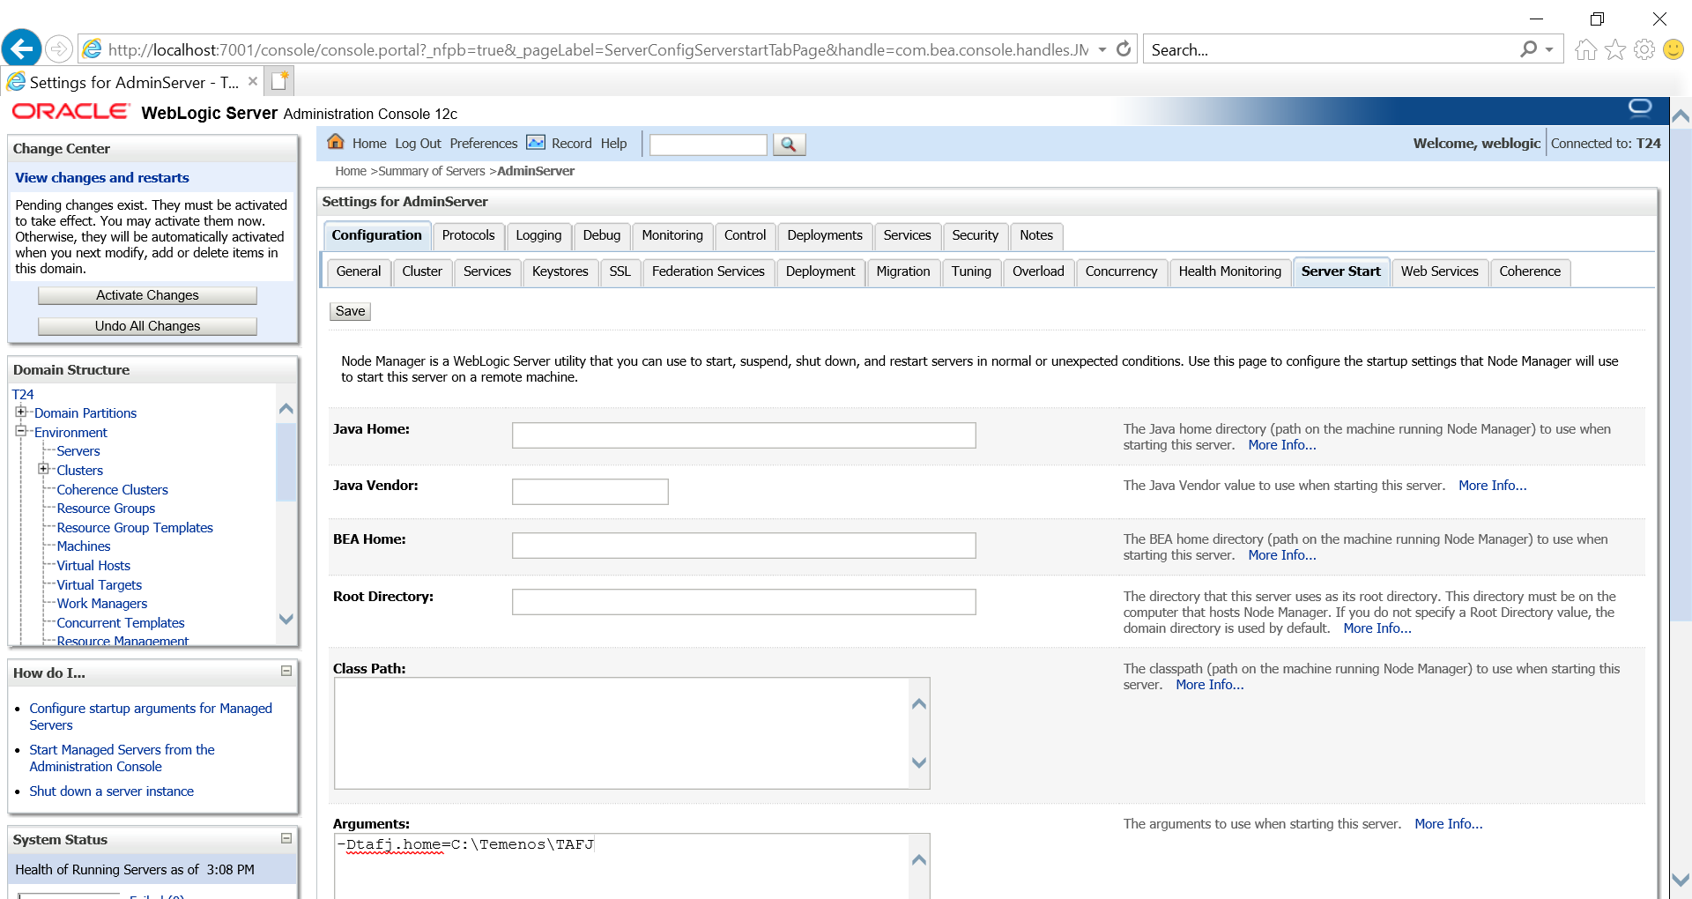1692x899 pixels.
Task: Click the browser home icon
Action: 1585,49
